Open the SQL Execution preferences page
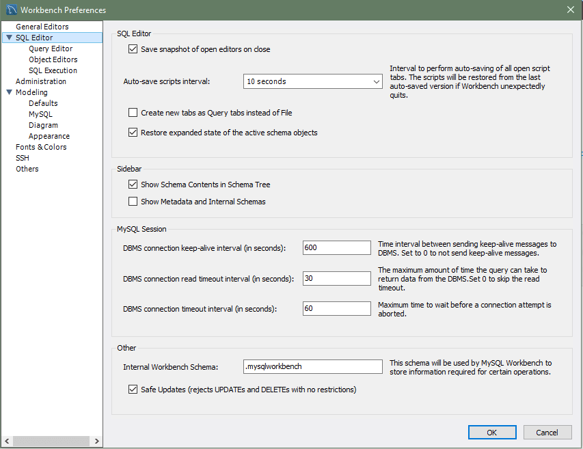The image size is (583, 449). pos(53,70)
